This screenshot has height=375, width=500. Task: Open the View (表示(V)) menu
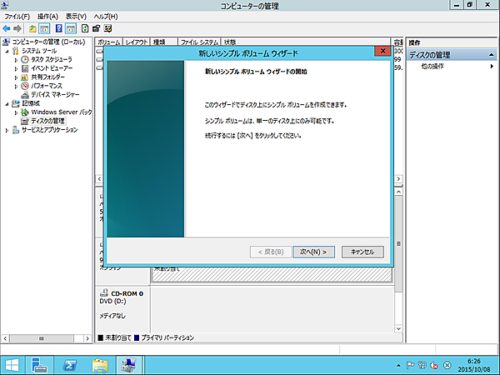click(76, 16)
